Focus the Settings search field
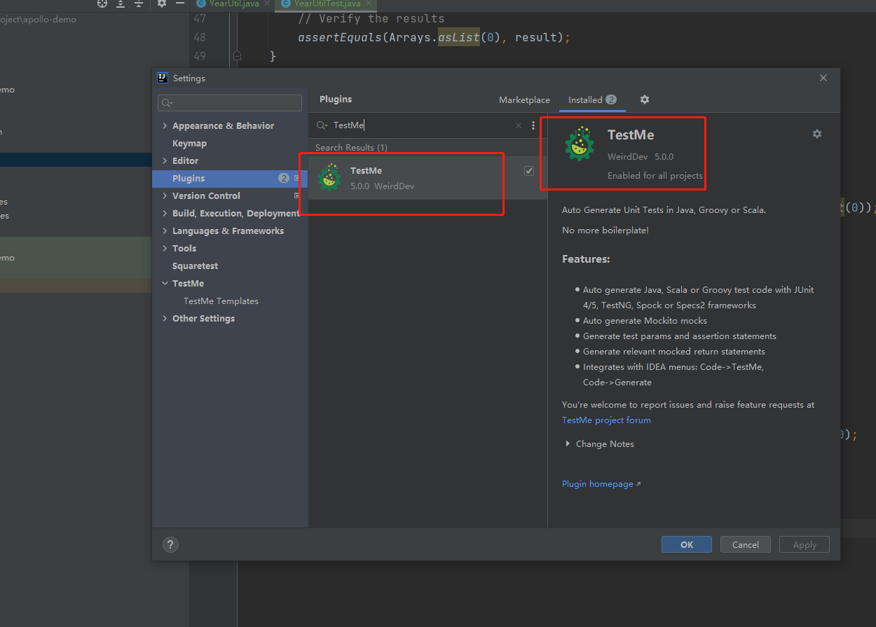Image resolution: width=876 pixels, height=627 pixels. pyautogui.click(x=230, y=103)
